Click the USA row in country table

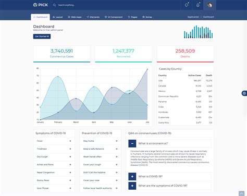tap(185, 81)
